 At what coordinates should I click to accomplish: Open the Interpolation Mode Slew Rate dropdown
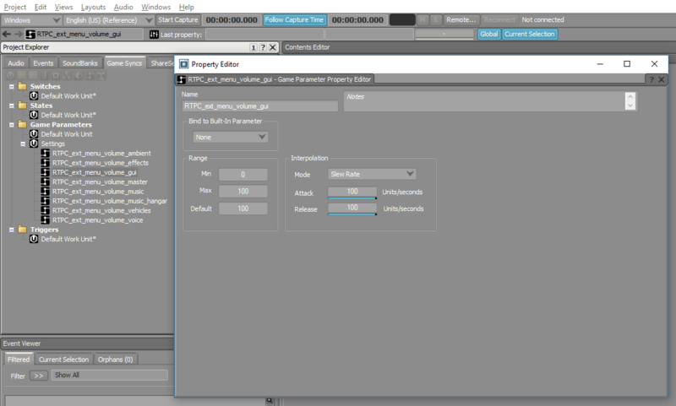click(372, 174)
